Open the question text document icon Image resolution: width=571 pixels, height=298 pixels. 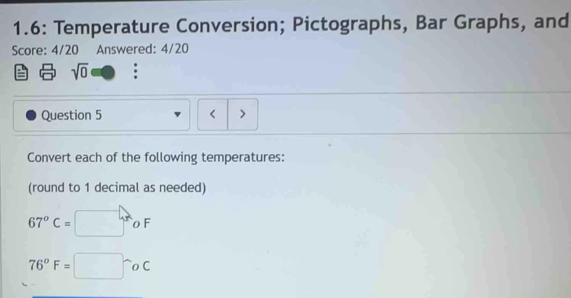click(x=21, y=72)
